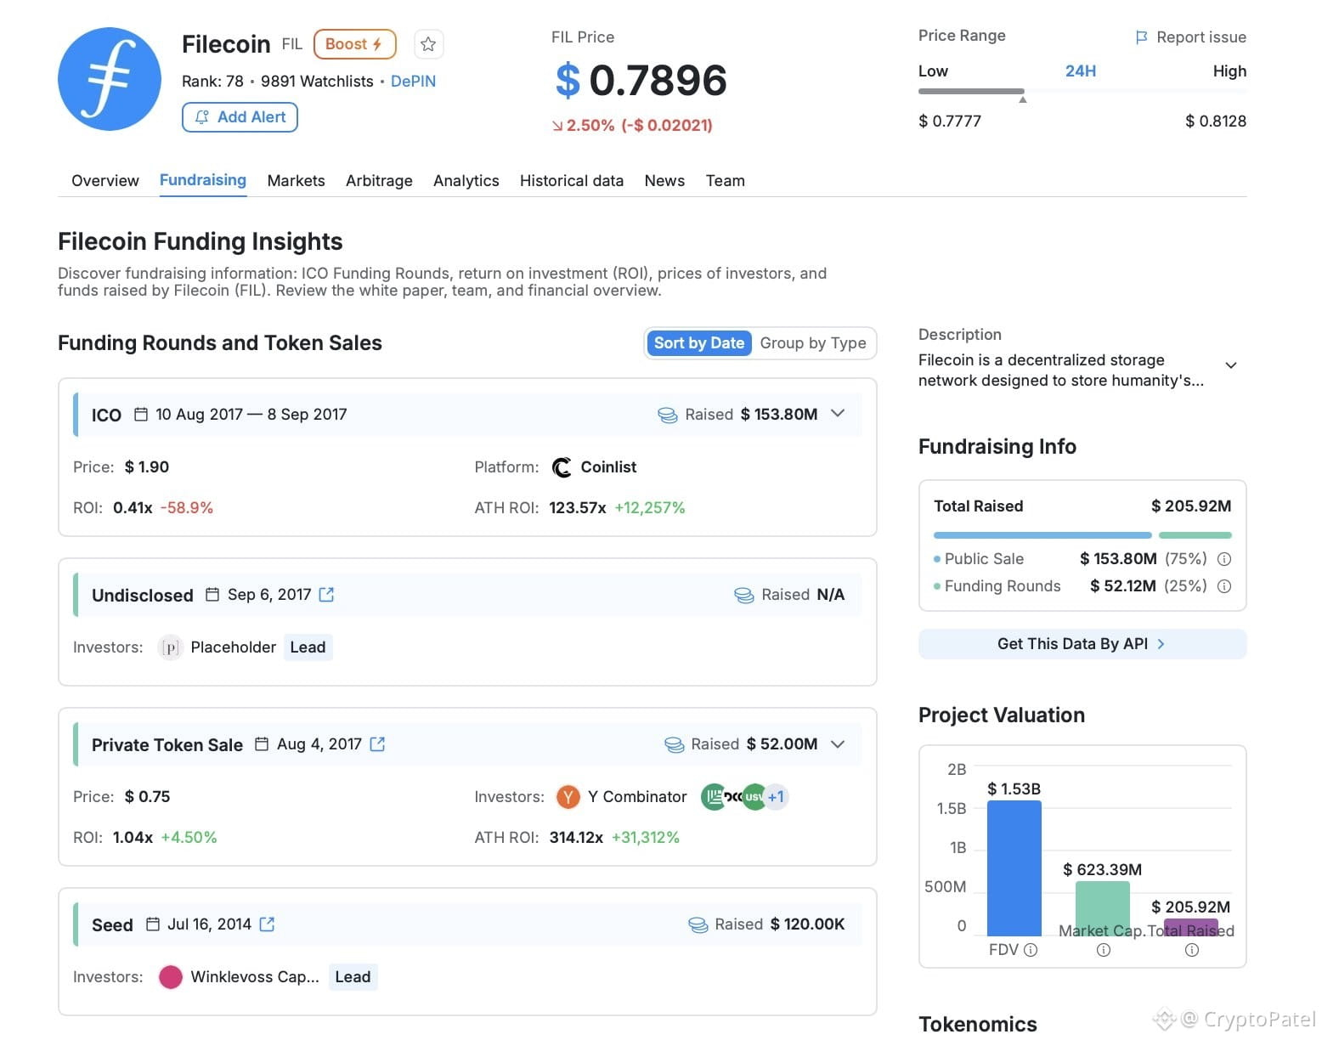Click the coins icon beside Raised N/A
Screen dimensions: 1322x1040
[x=744, y=595]
